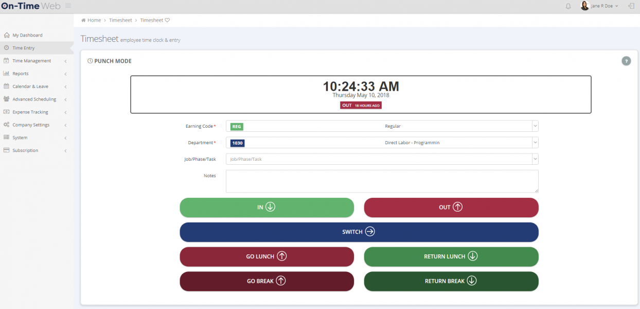
Task: Click the Home icon in breadcrumb
Action: [84, 20]
